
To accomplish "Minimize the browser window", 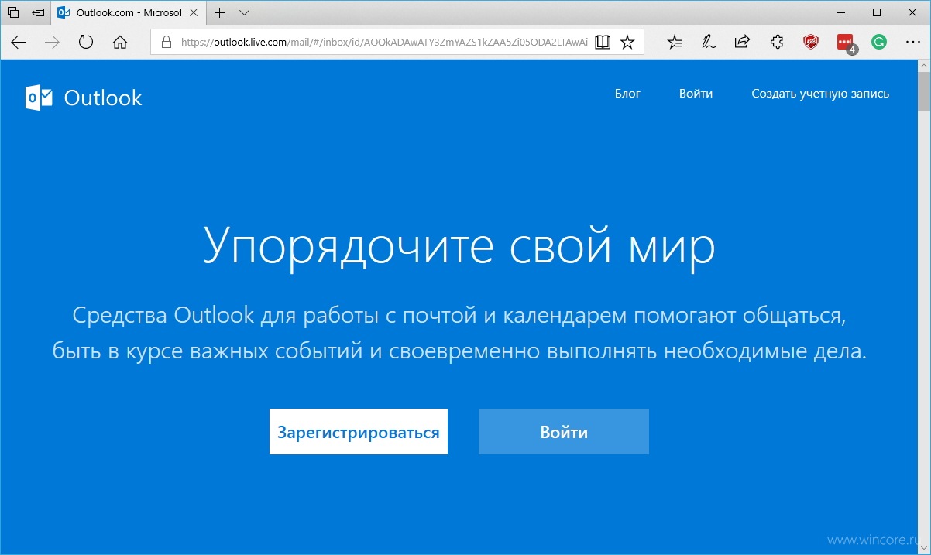I will (x=841, y=12).
